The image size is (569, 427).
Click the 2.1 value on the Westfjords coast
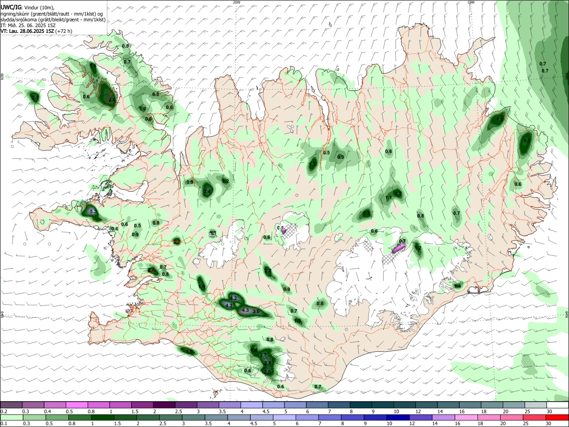point(35,97)
